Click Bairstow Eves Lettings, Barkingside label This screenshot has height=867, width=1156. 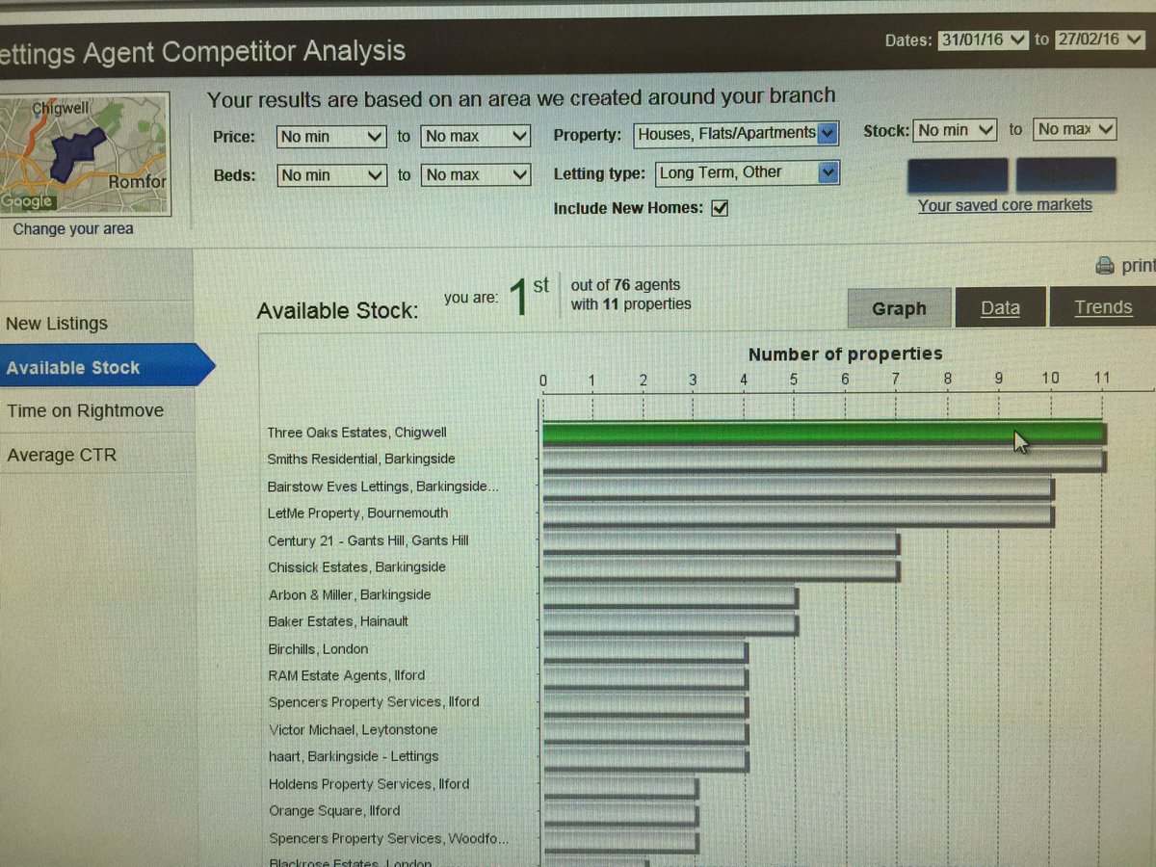[383, 486]
